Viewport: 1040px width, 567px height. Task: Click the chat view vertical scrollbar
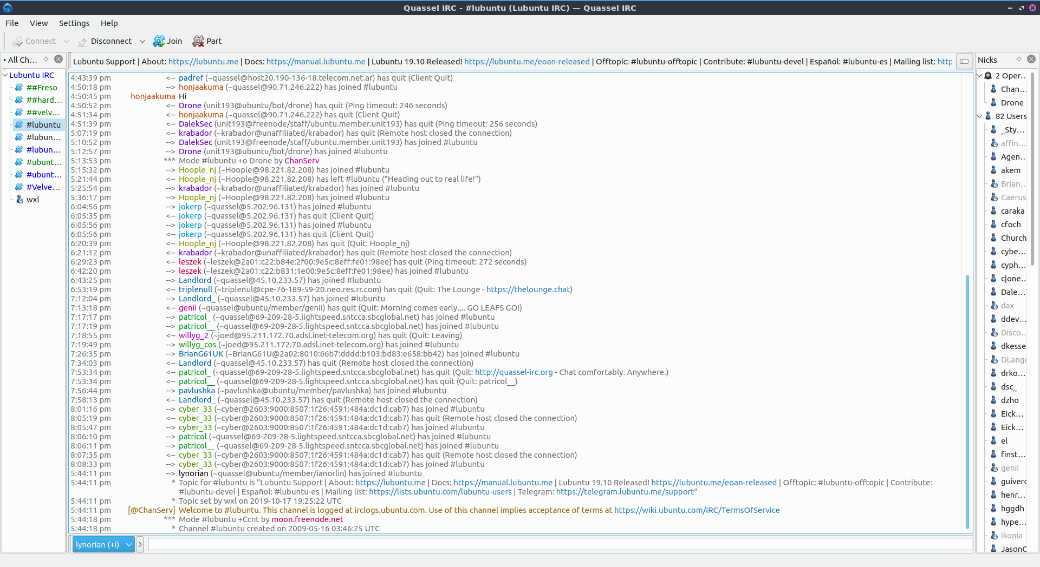click(967, 400)
